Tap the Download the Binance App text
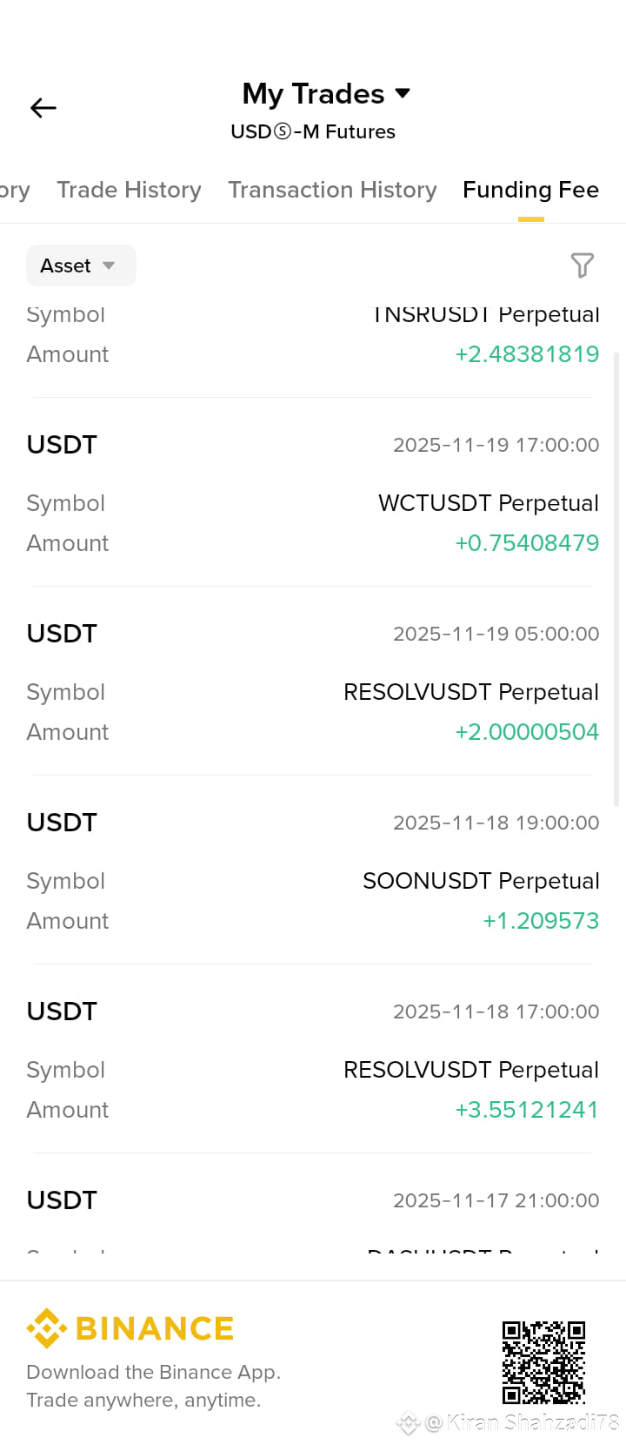Image resolution: width=626 pixels, height=1445 pixels. 153,1372
